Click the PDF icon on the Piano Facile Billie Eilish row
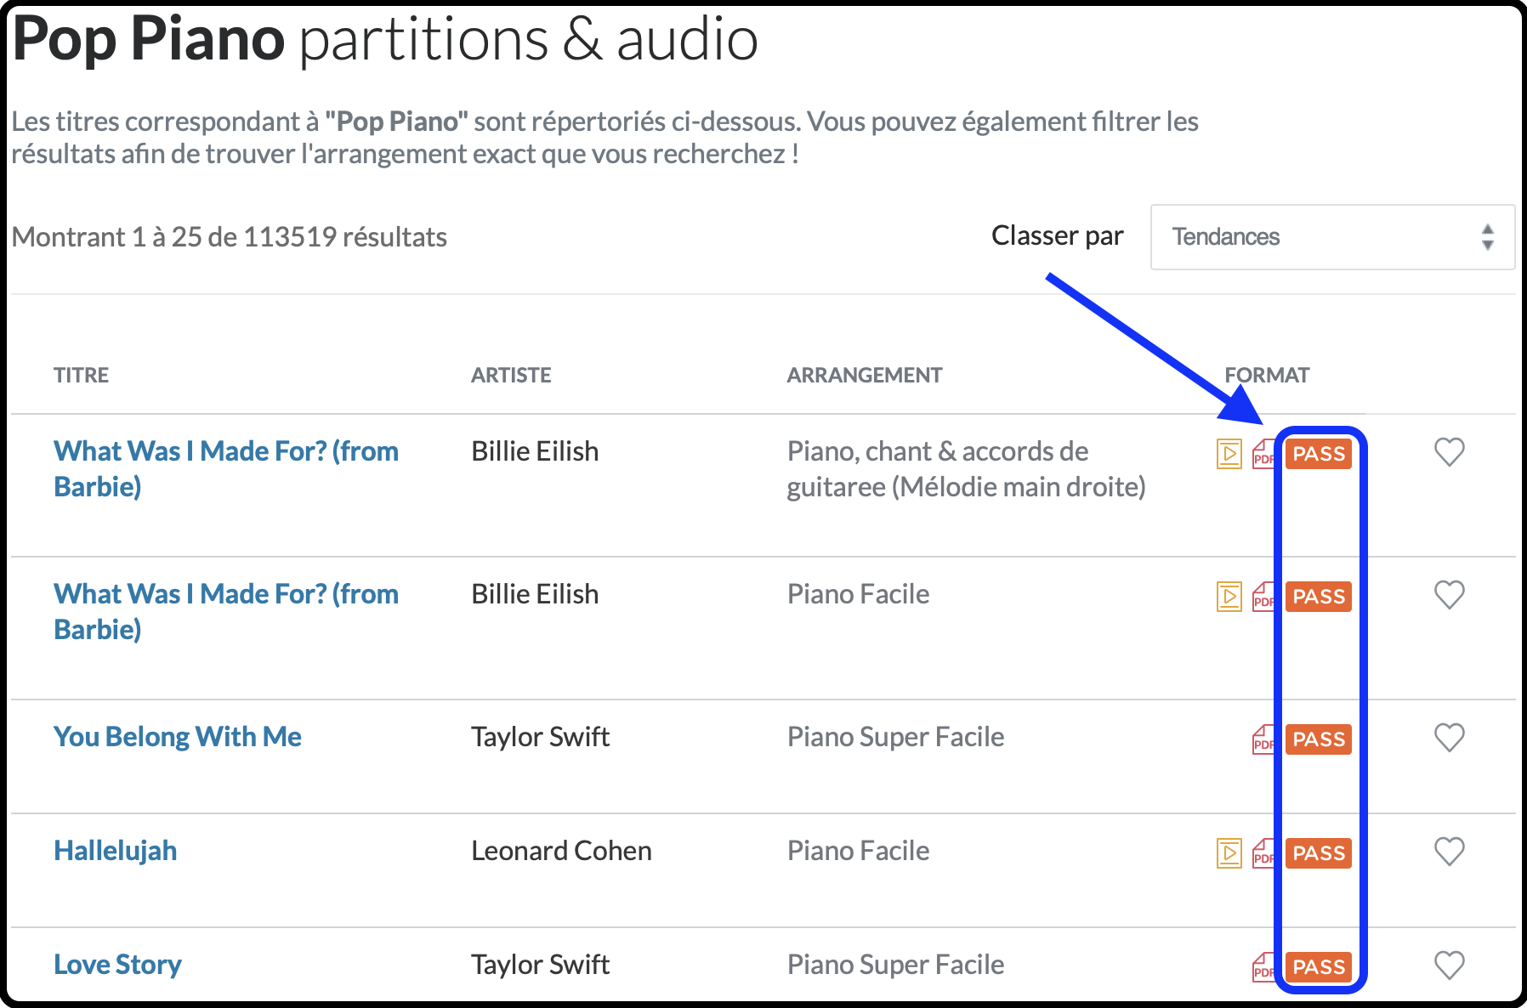This screenshot has height=1008, width=1527. tap(1263, 596)
